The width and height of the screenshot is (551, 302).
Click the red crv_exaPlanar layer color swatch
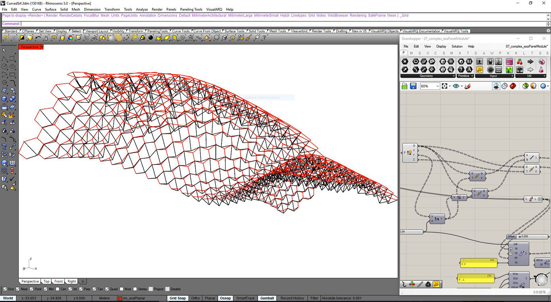(120, 298)
